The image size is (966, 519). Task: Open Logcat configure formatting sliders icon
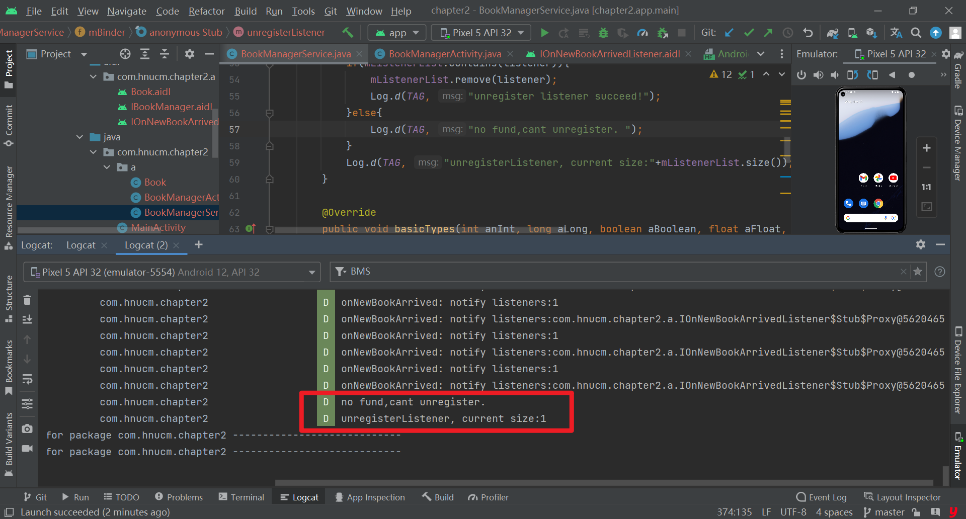27,404
